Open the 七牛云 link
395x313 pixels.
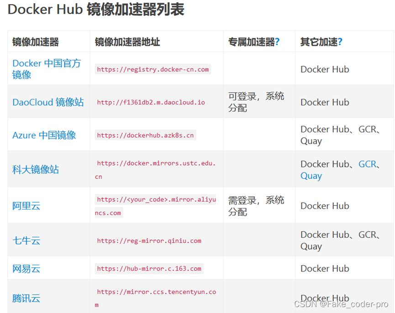pyautogui.click(x=26, y=240)
